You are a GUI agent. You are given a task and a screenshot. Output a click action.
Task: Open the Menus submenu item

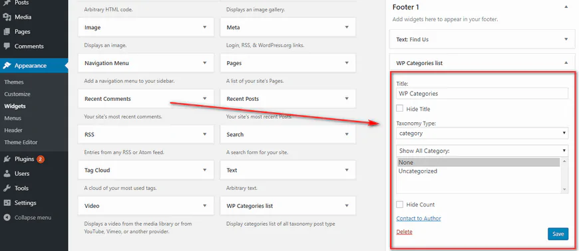[13, 118]
